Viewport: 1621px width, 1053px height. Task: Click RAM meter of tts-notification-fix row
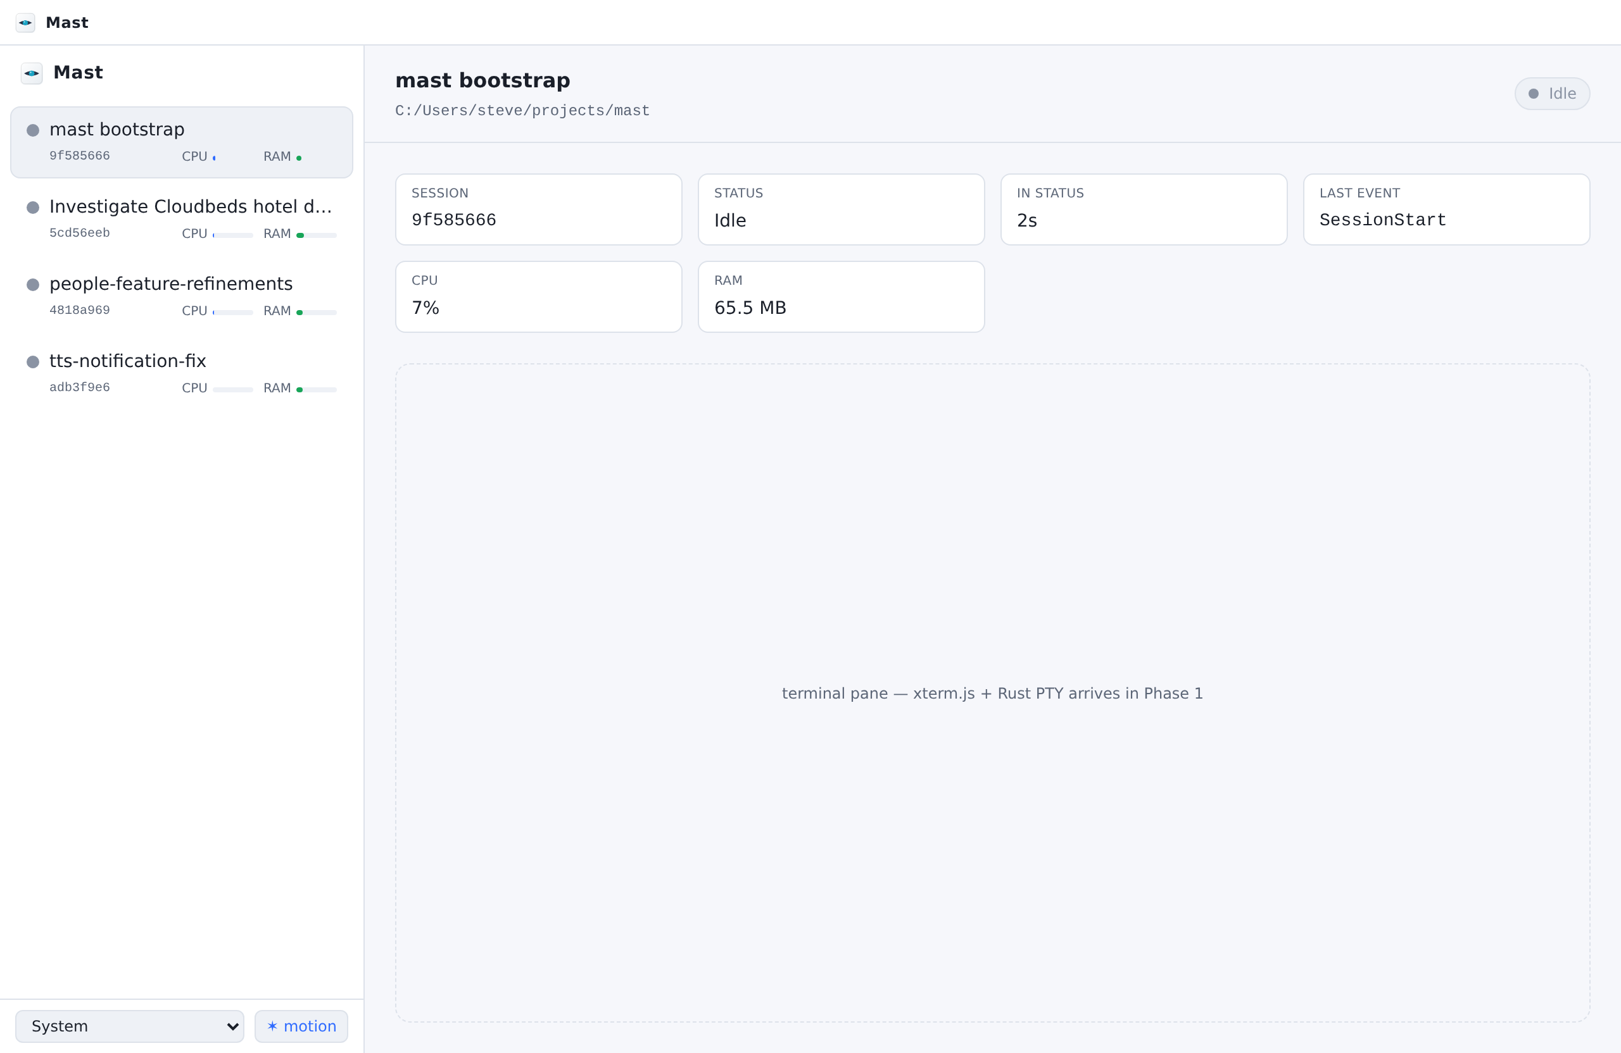(317, 390)
